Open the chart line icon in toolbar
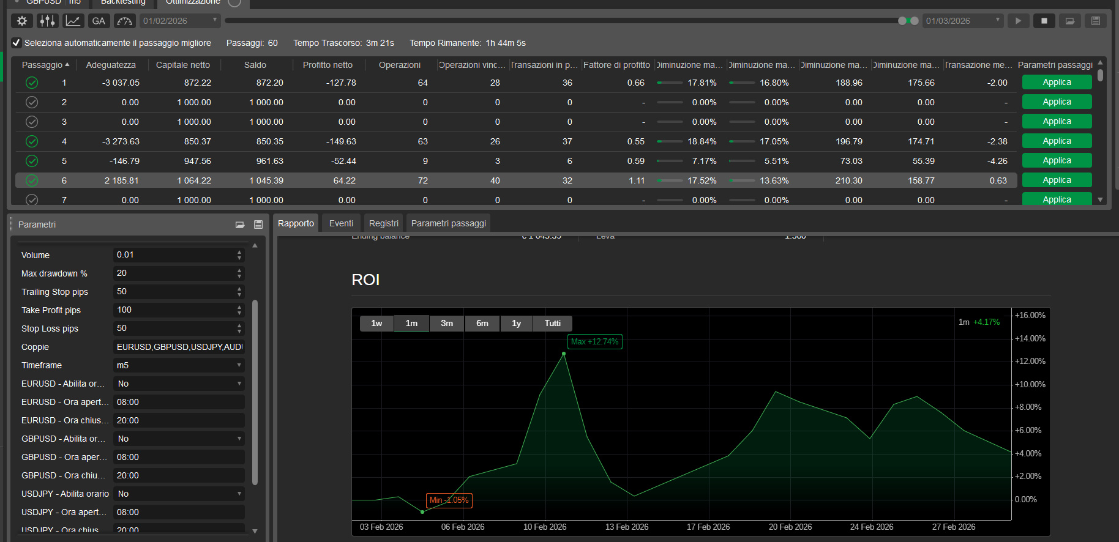 click(x=73, y=21)
